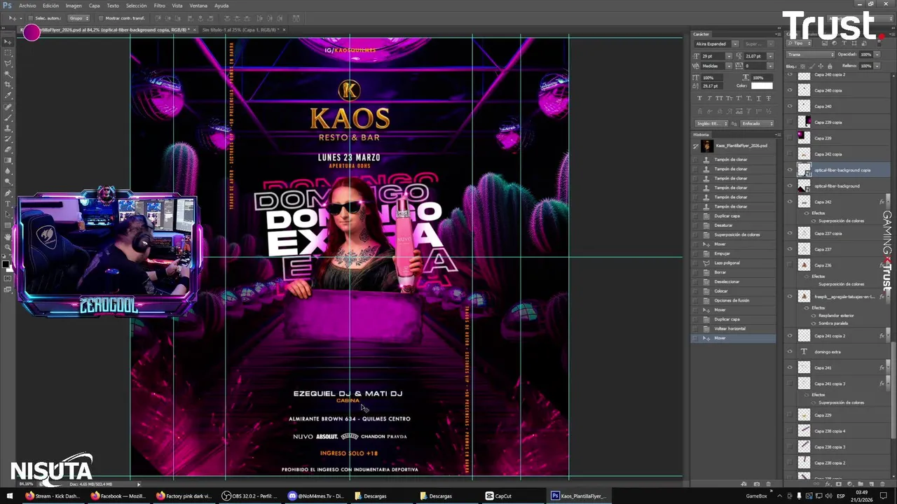The image size is (897, 504).
Task: Select Lazo poligonal history state
Action: (726, 262)
